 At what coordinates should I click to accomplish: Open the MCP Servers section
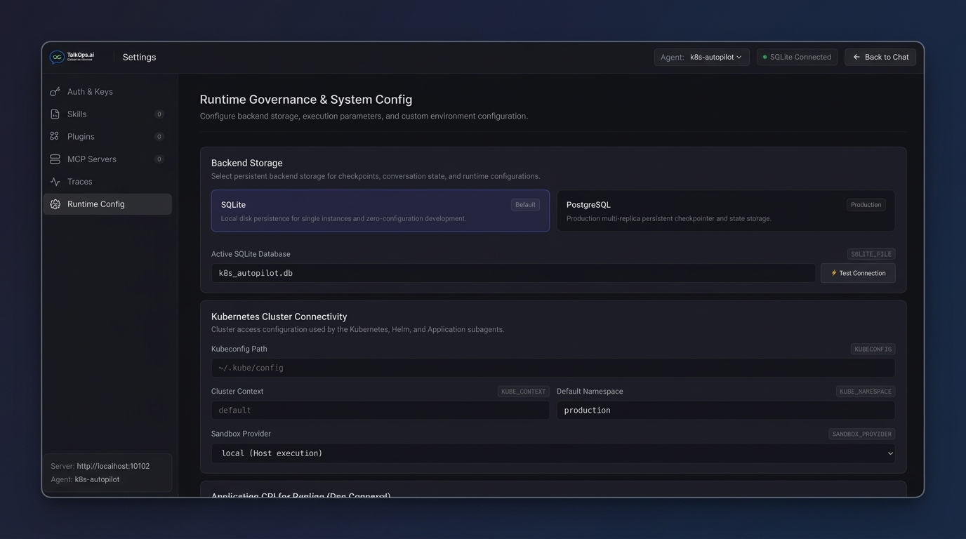point(107,159)
